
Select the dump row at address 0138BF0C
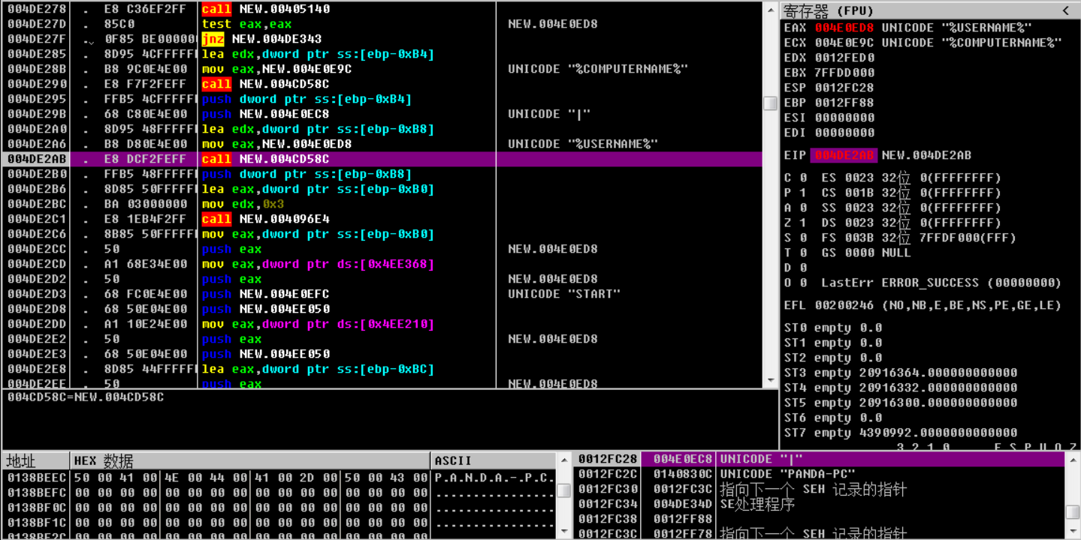[279, 507]
